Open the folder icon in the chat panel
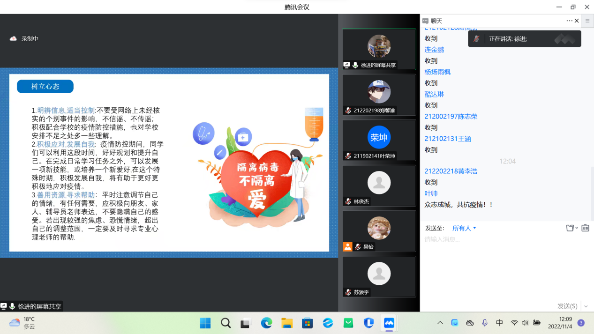 coord(569,228)
